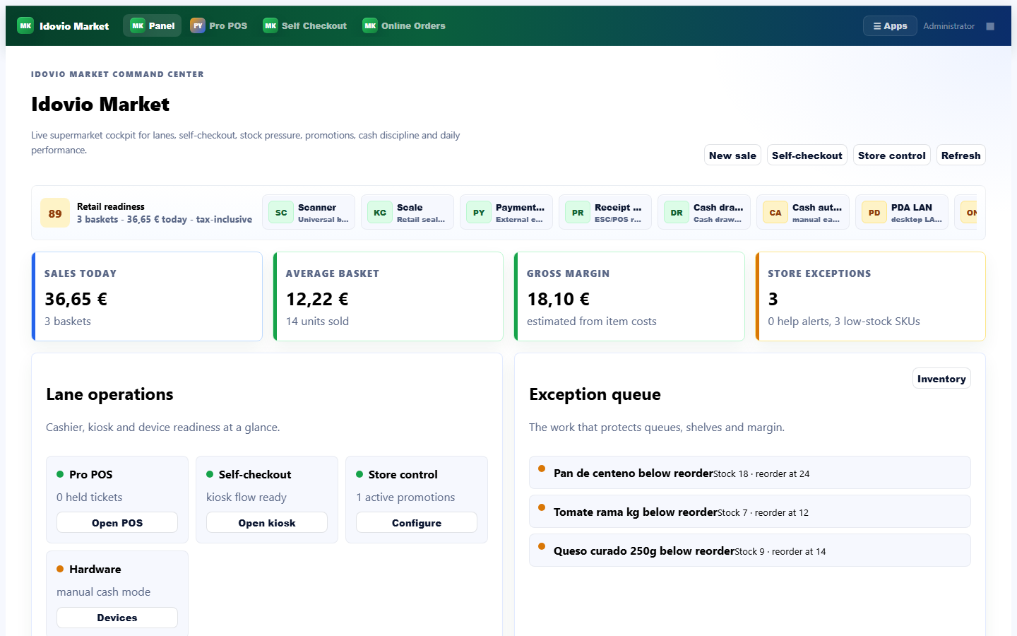Viewport: 1017px width, 636px height.
Task: Open the Store Exceptions summary card
Action: (x=870, y=297)
